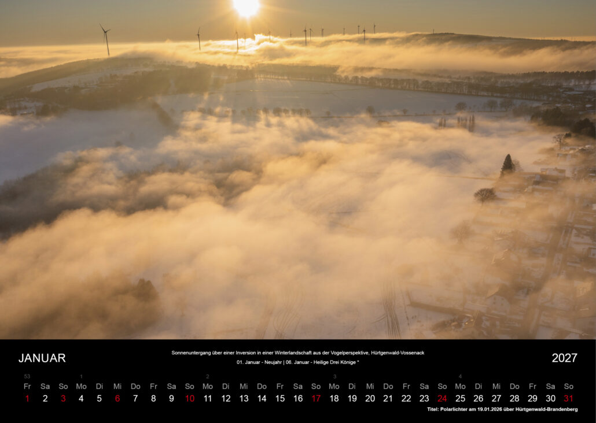Click the "Titel: Polarlichter am 19.01.2026" footer text
The width and height of the screenshot is (596, 423).
click(x=502, y=409)
